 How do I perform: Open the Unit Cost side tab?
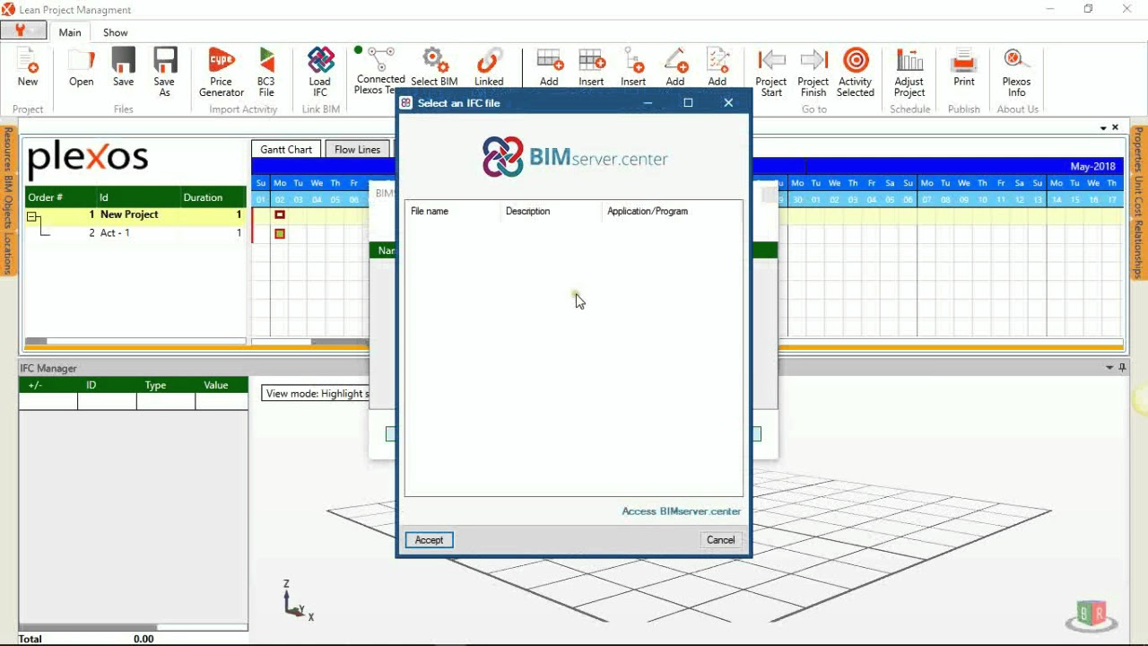(x=1139, y=196)
